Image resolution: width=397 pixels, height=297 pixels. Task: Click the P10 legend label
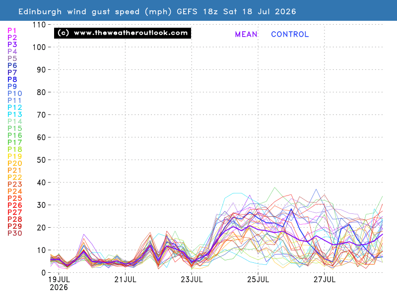pyautogui.click(x=15, y=94)
